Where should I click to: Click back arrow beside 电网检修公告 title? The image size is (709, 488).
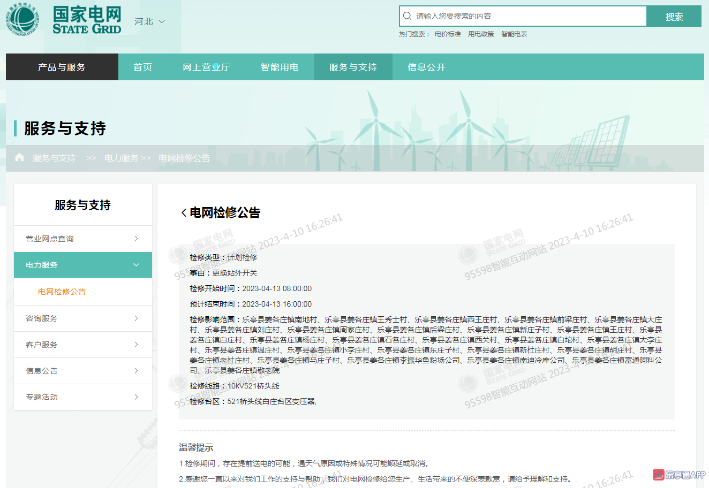click(x=184, y=213)
